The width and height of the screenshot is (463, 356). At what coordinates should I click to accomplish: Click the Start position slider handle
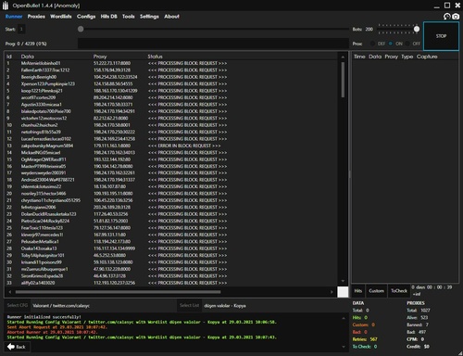pos(81,29)
